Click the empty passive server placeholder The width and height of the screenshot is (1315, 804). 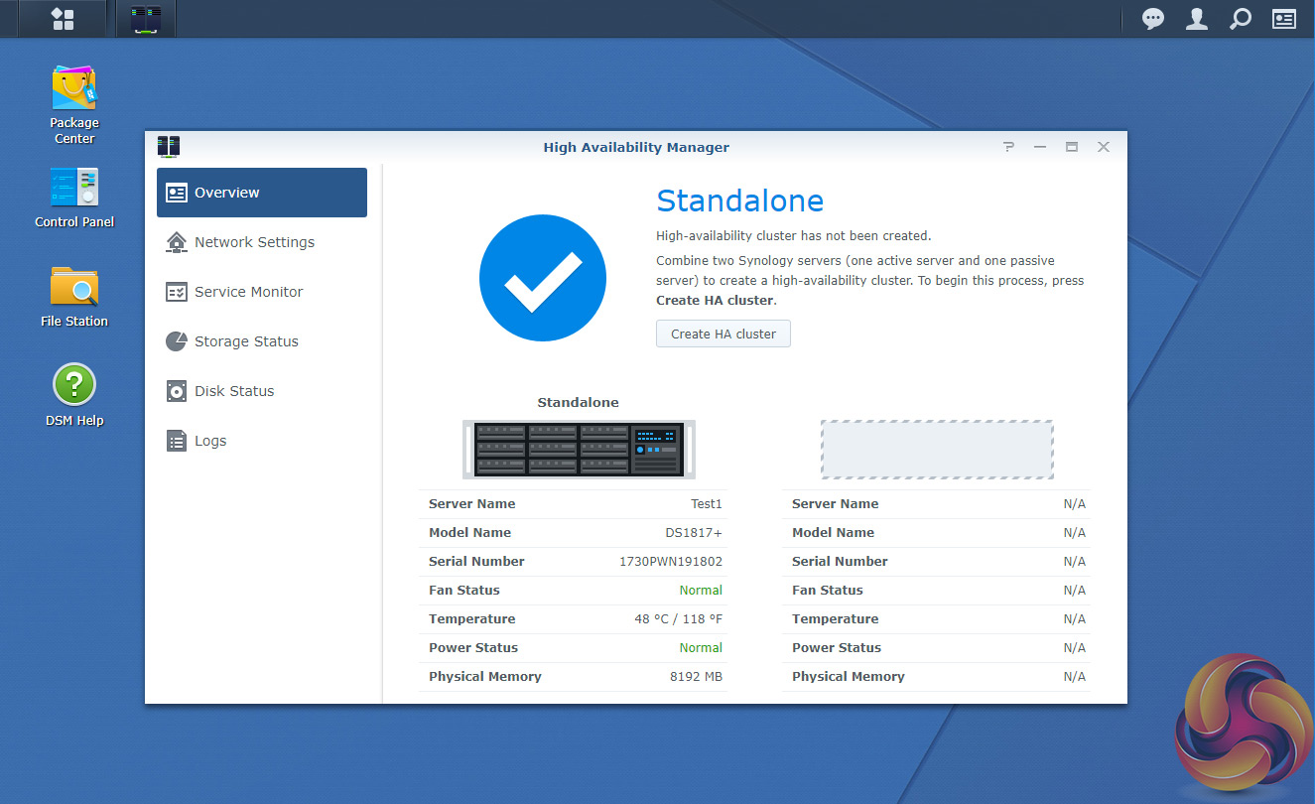click(936, 450)
